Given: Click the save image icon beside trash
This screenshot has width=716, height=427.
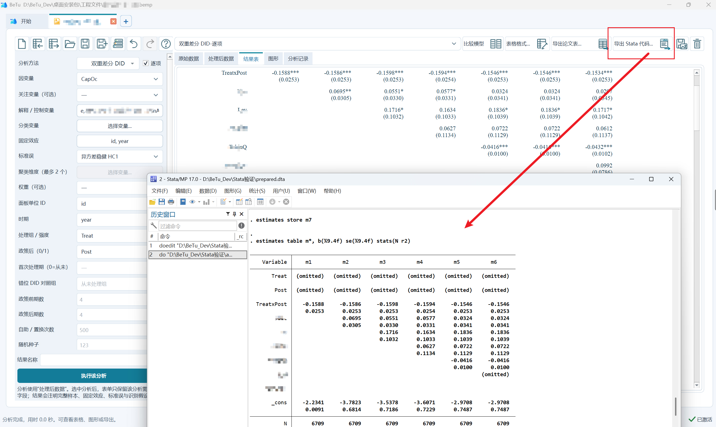Looking at the screenshot, I should [681, 44].
